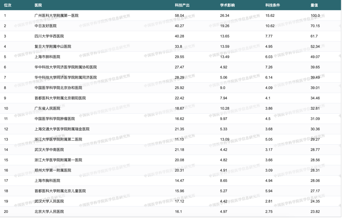Click the 科技条件 column header
The image size is (342, 218).
coord(273,5)
